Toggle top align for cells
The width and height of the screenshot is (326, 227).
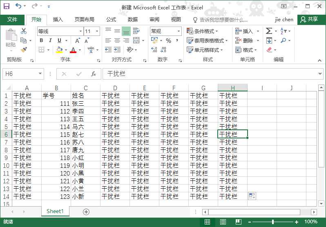pyautogui.click(x=108, y=31)
